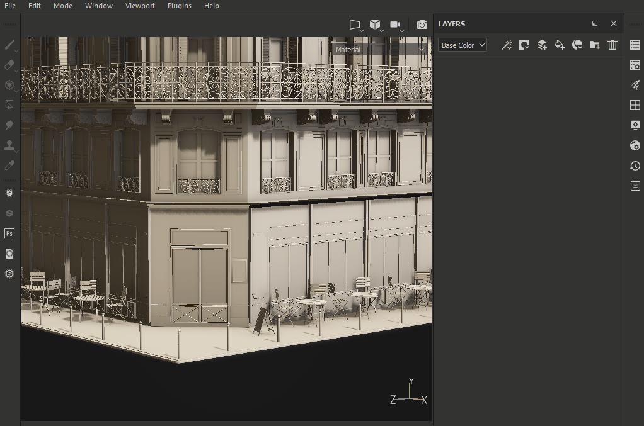The height and width of the screenshot is (426, 644).
Task: Select the Paint brush tool
Action: (9, 45)
